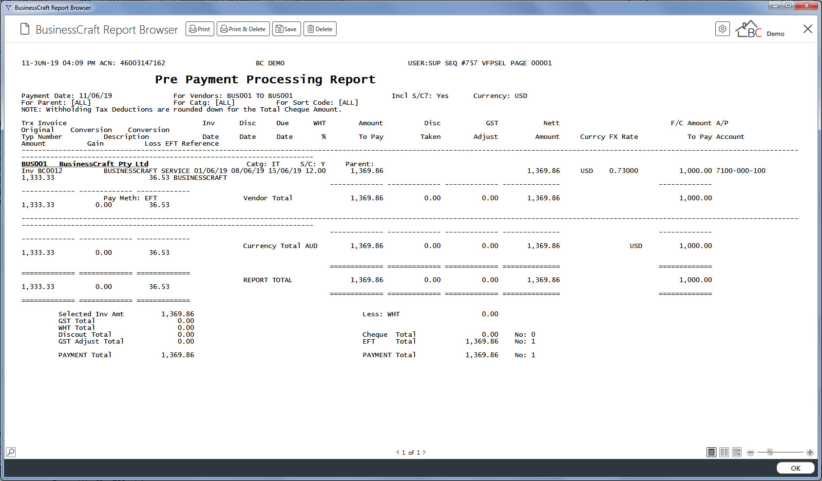This screenshot has height=481, width=822.
Task: Switch to the two-page view icon
Action: [724, 452]
